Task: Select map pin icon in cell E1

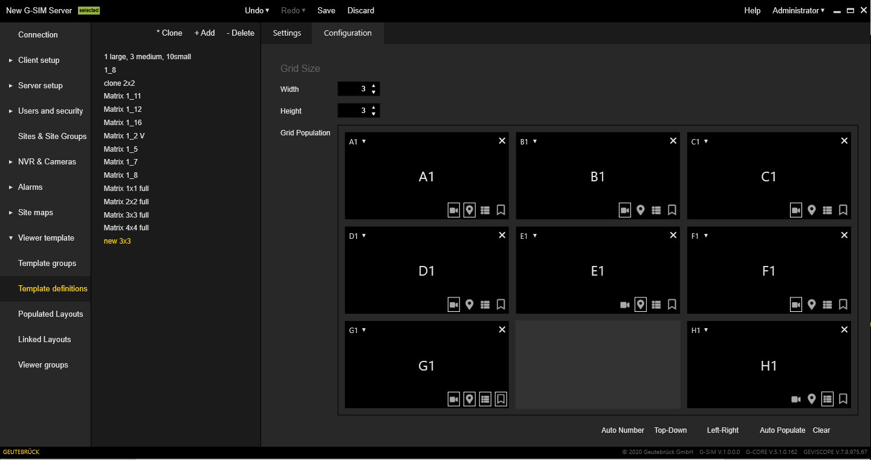Action: click(x=641, y=305)
